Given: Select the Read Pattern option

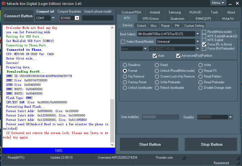Looking at the screenshot, I should click(x=200, y=76).
